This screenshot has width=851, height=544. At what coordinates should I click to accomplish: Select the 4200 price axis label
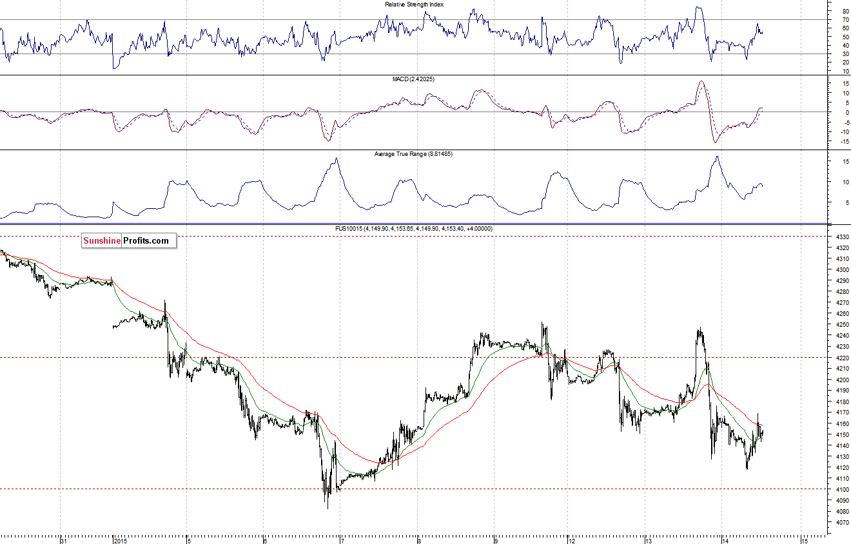(842, 380)
